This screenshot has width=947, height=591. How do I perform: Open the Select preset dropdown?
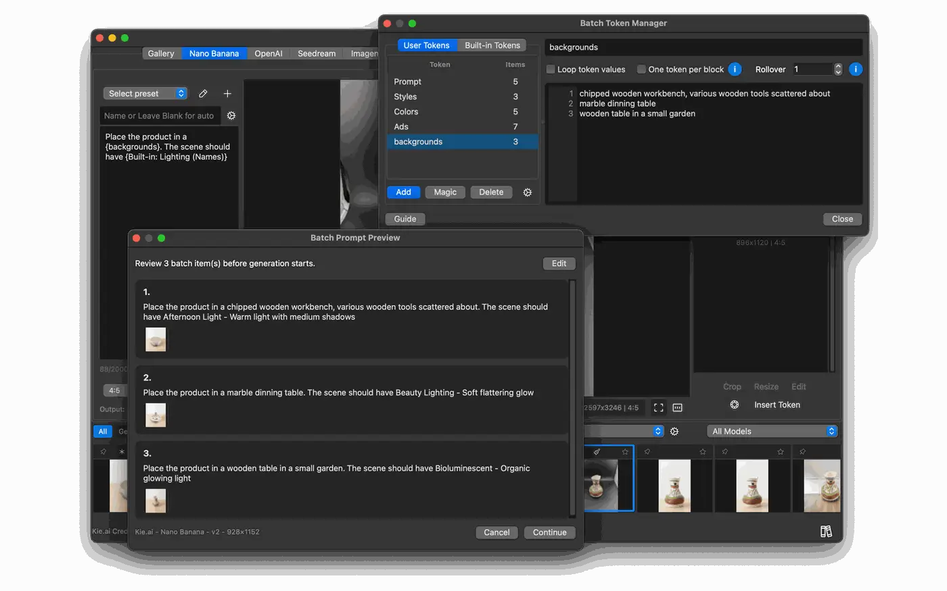(145, 94)
